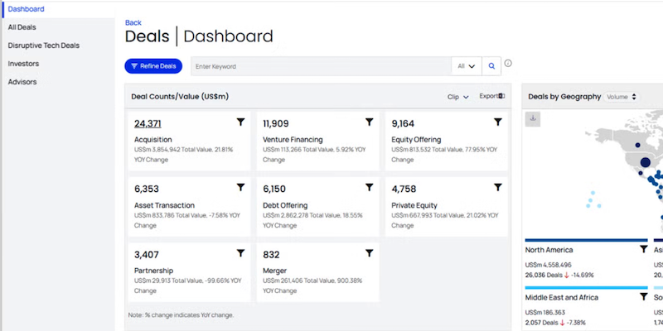Select the 4,758 Private Equity count
The width and height of the screenshot is (663, 331).
[404, 189]
